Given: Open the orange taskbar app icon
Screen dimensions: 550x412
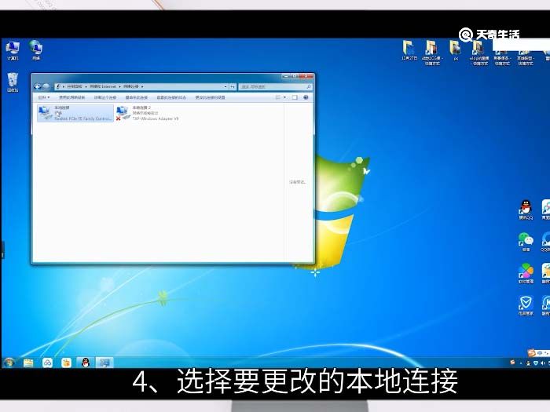Looking at the screenshot, I should [x=66, y=363].
